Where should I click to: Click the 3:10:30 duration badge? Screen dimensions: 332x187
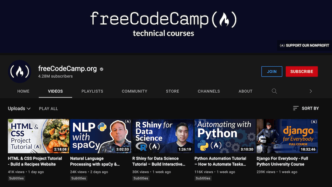tap(247, 149)
